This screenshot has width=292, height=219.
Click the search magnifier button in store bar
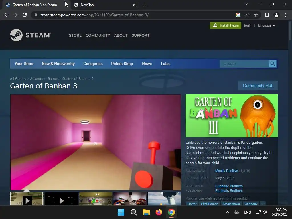tap(273, 64)
